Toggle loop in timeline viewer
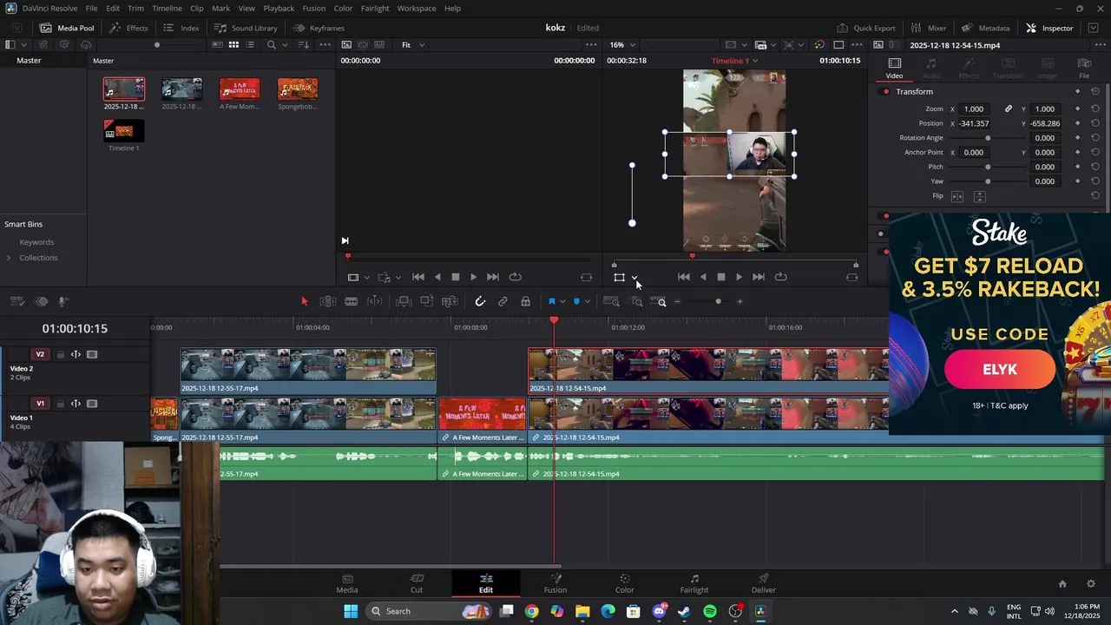 [x=780, y=277]
